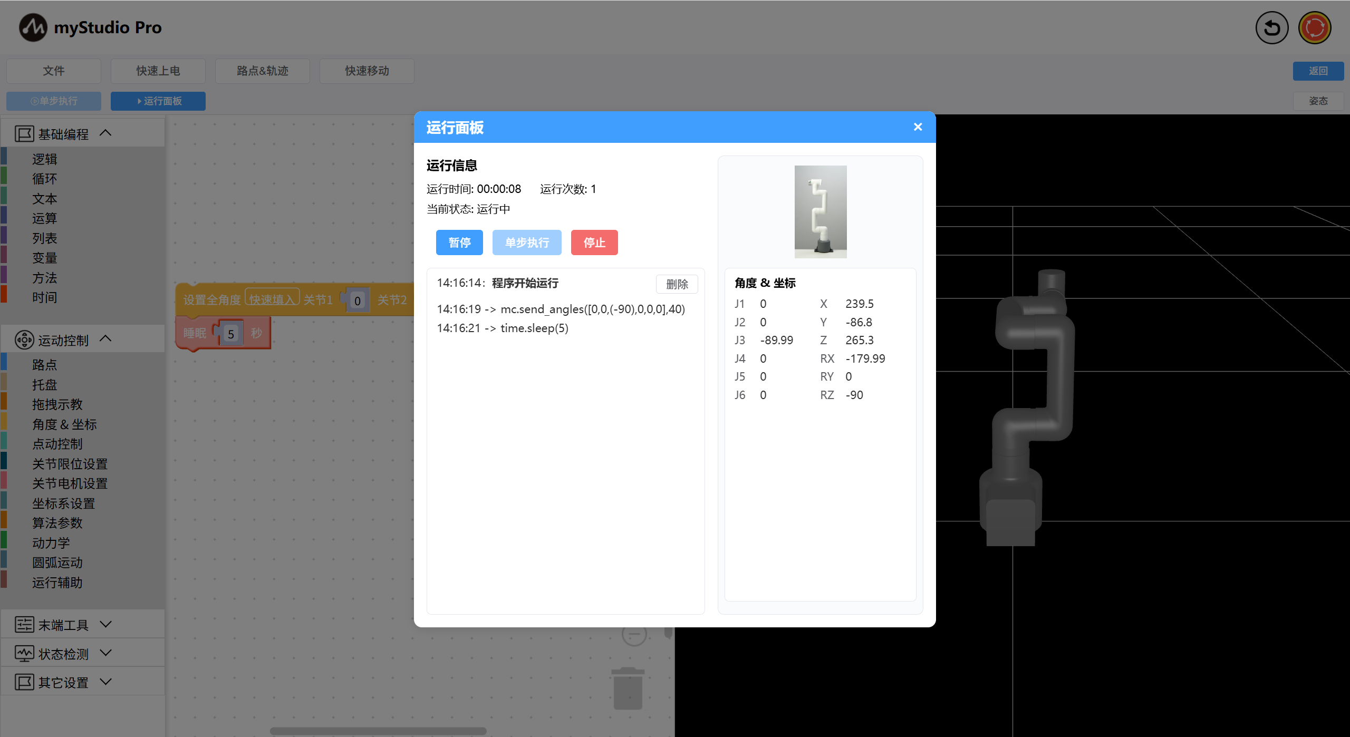Close the 运行面板 dialog
The image size is (1350, 737).
pos(918,127)
